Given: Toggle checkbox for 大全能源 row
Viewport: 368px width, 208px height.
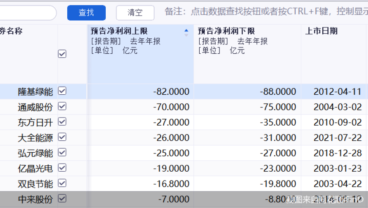Looking at the screenshot, I should [62, 137].
